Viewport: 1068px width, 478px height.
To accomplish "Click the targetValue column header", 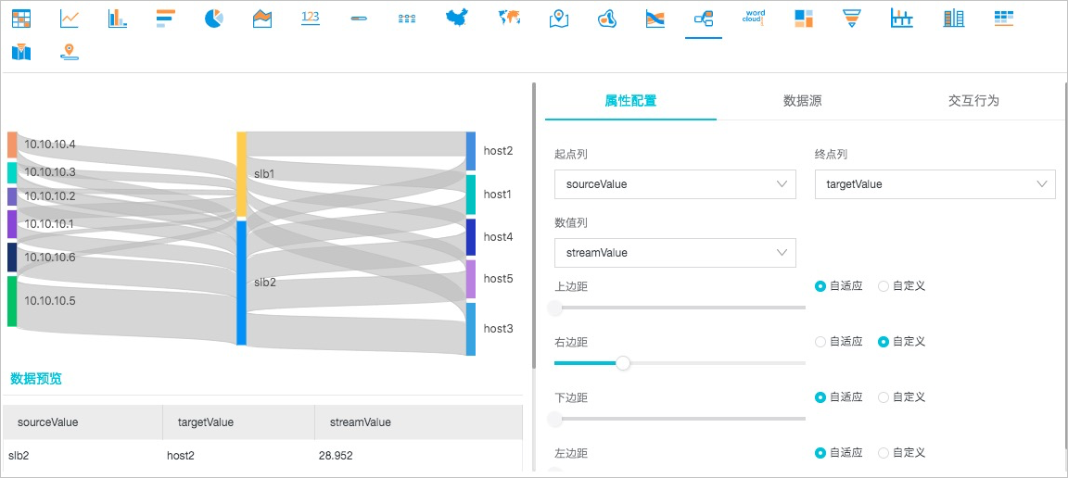I will [238, 422].
